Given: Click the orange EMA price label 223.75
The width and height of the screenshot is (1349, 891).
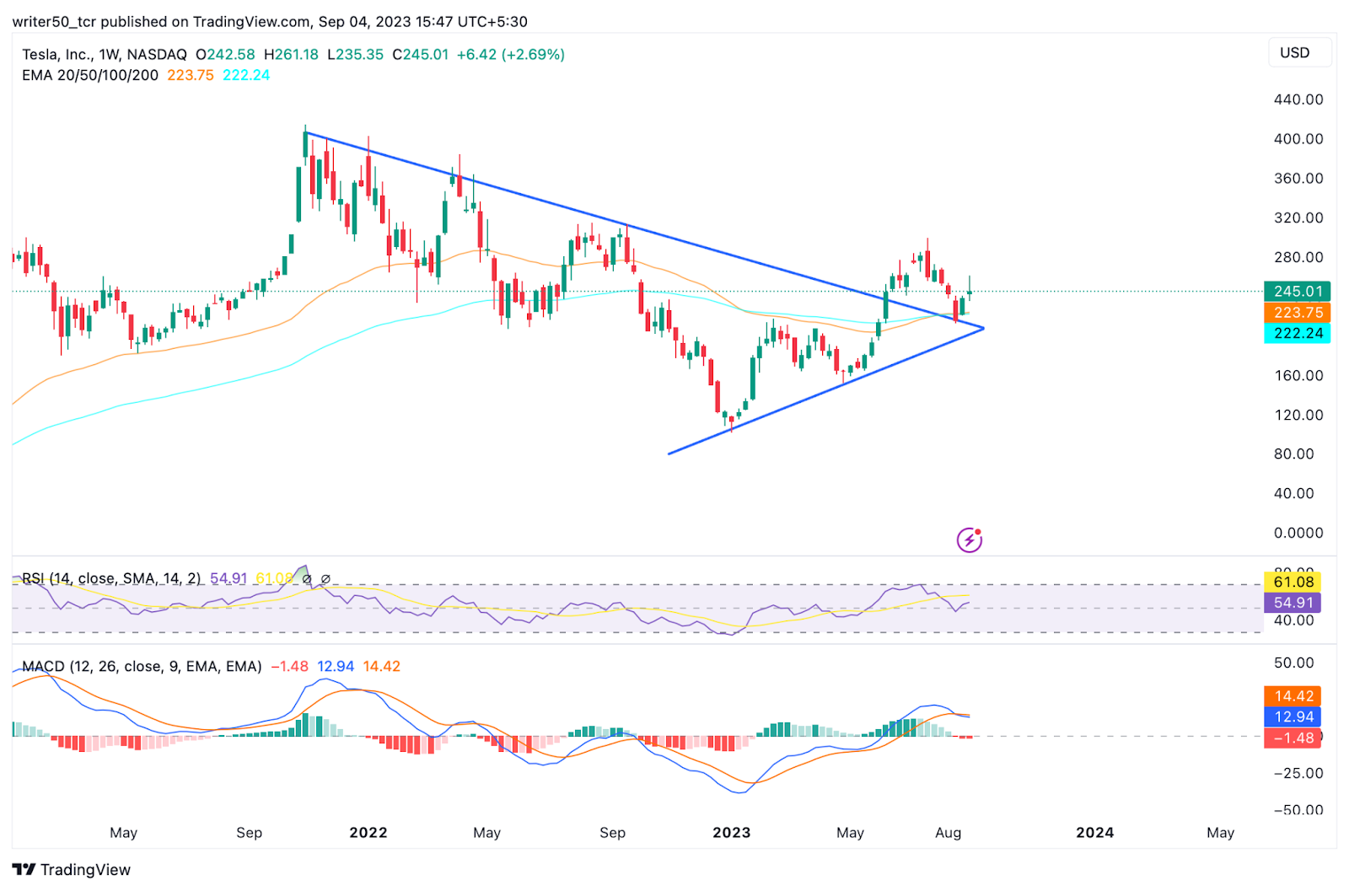Looking at the screenshot, I should click(x=1298, y=313).
